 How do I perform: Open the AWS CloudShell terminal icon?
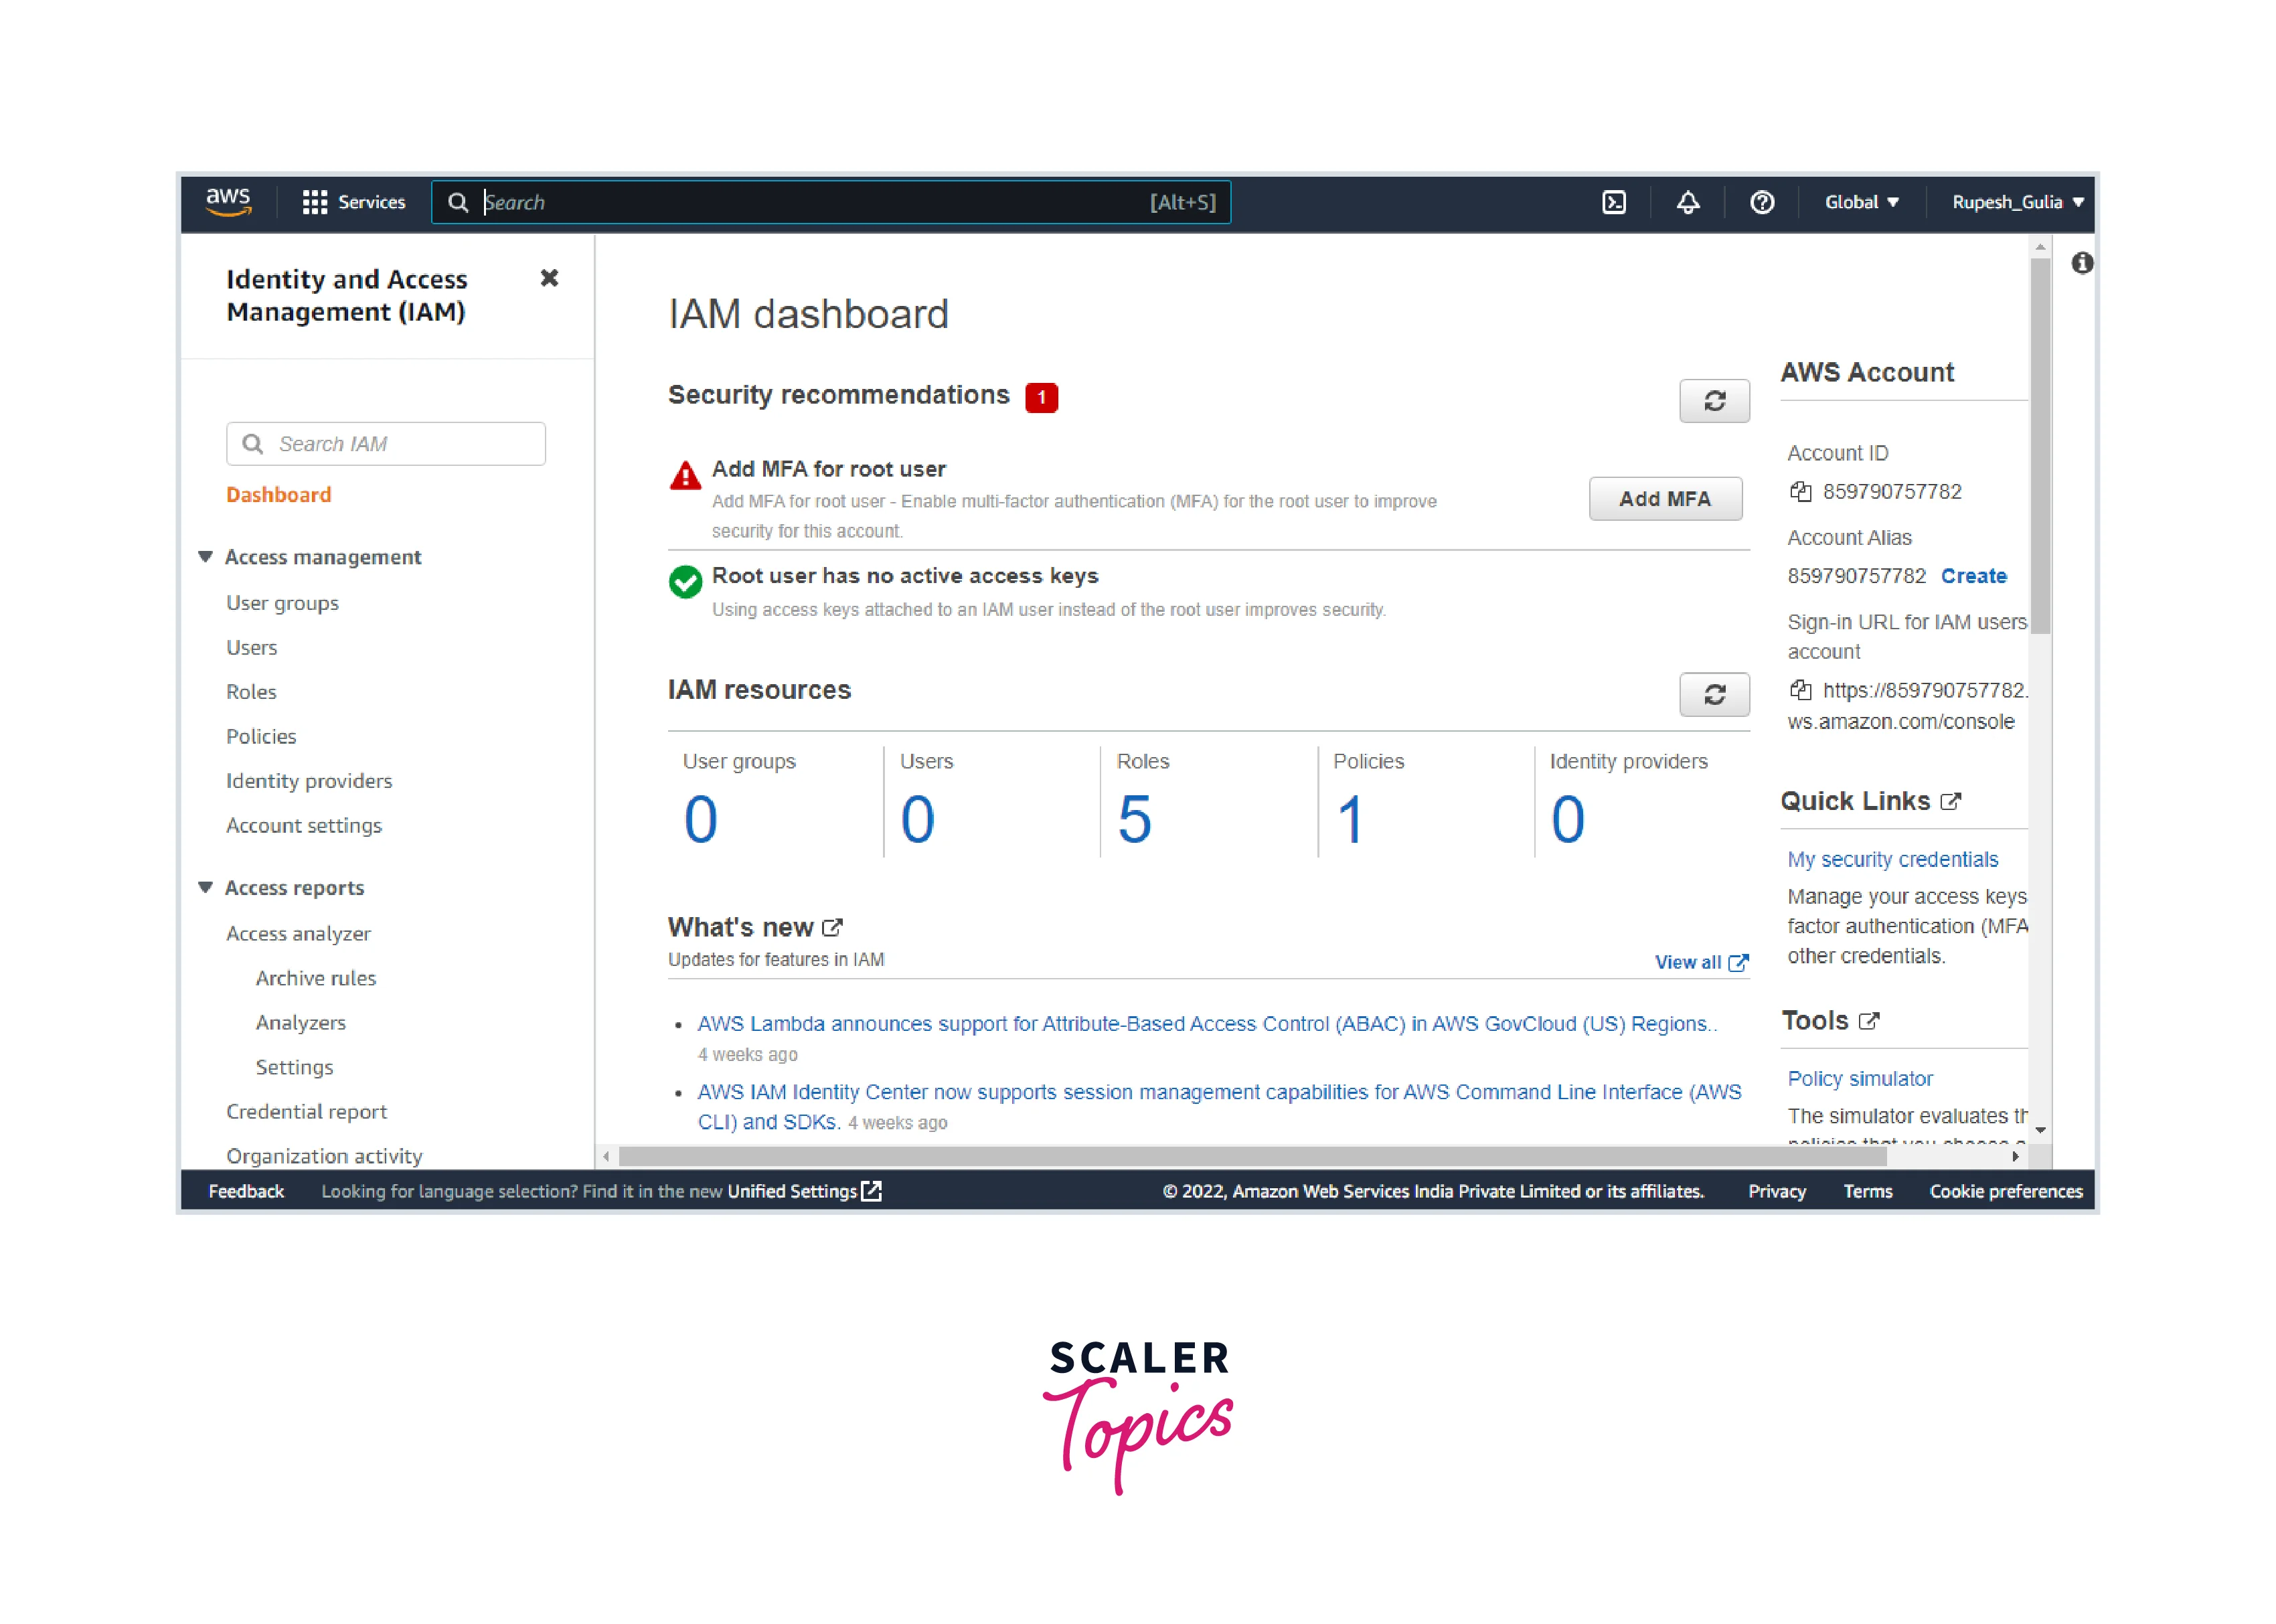pyautogui.click(x=1613, y=202)
